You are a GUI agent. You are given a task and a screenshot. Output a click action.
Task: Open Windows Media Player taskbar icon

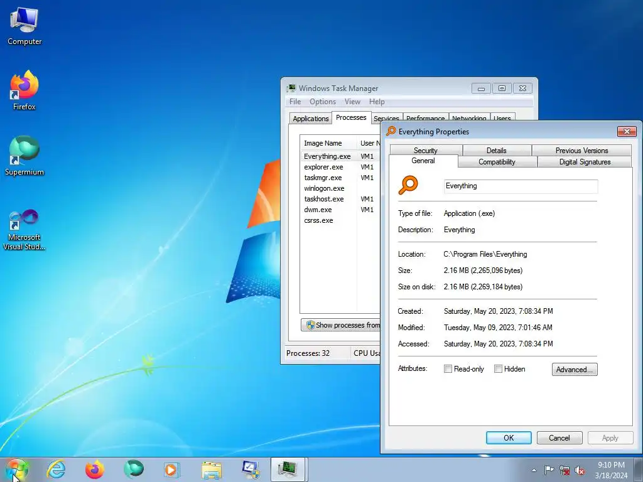[171, 469]
